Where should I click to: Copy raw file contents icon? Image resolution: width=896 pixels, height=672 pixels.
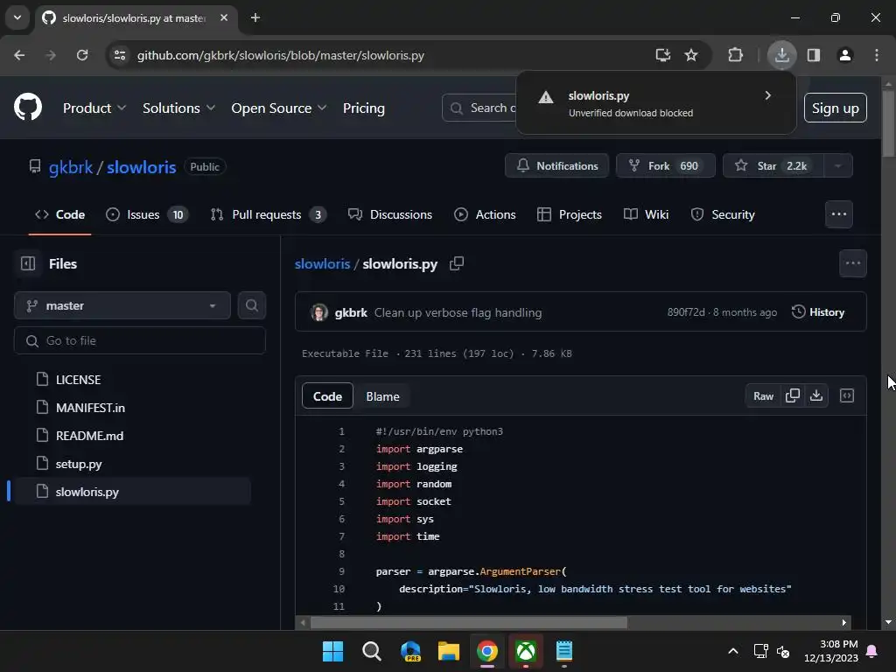[x=793, y=395]
